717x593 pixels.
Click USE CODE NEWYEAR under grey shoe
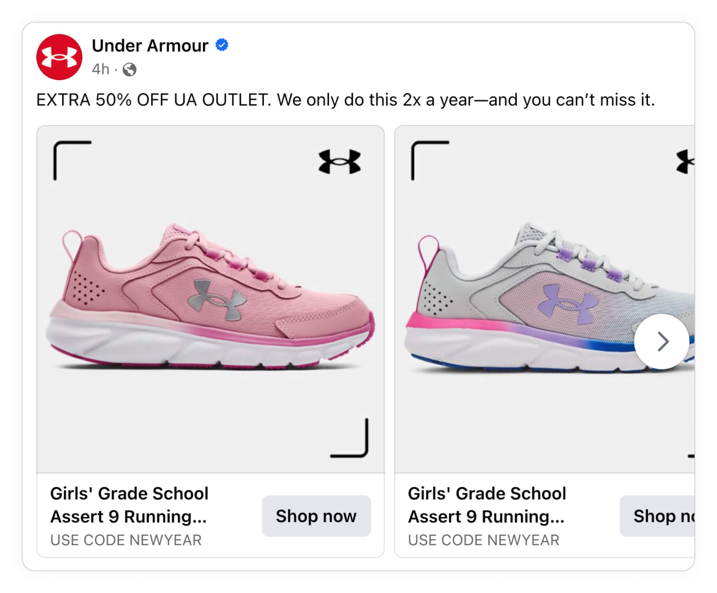(484, 540)
